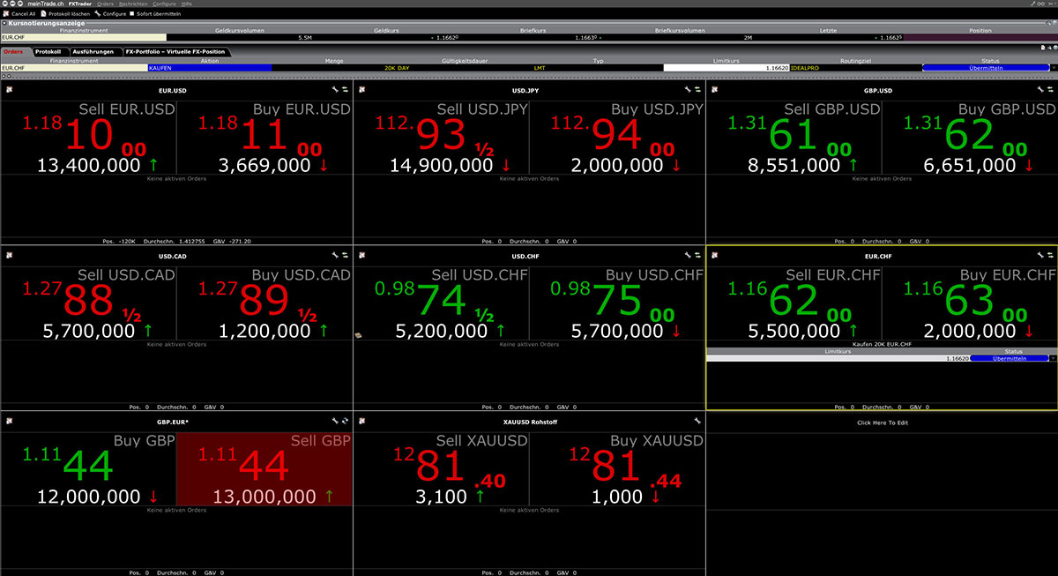Click the red highlighted Sell GBP tile

[x=264, y=469]
